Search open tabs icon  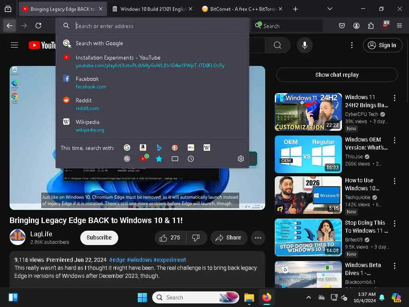click(x=175, y=159)
